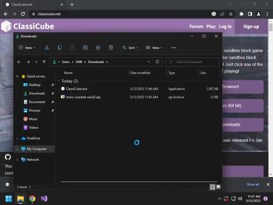Go forward in Explorer navigation

click(x=28, y=62)
